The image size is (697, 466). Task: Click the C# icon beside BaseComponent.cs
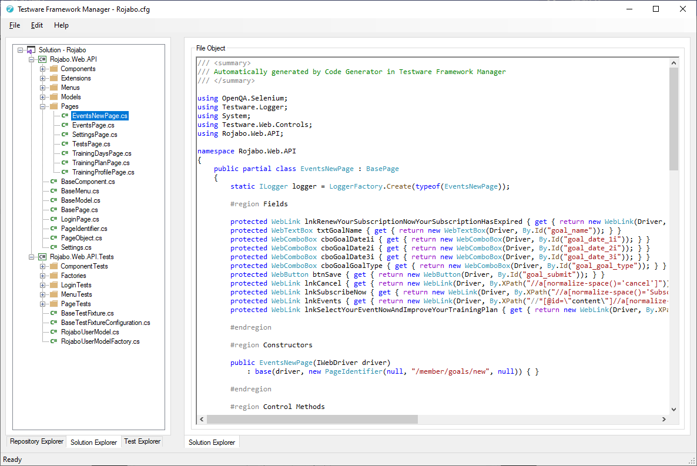(x=54, y=182)
